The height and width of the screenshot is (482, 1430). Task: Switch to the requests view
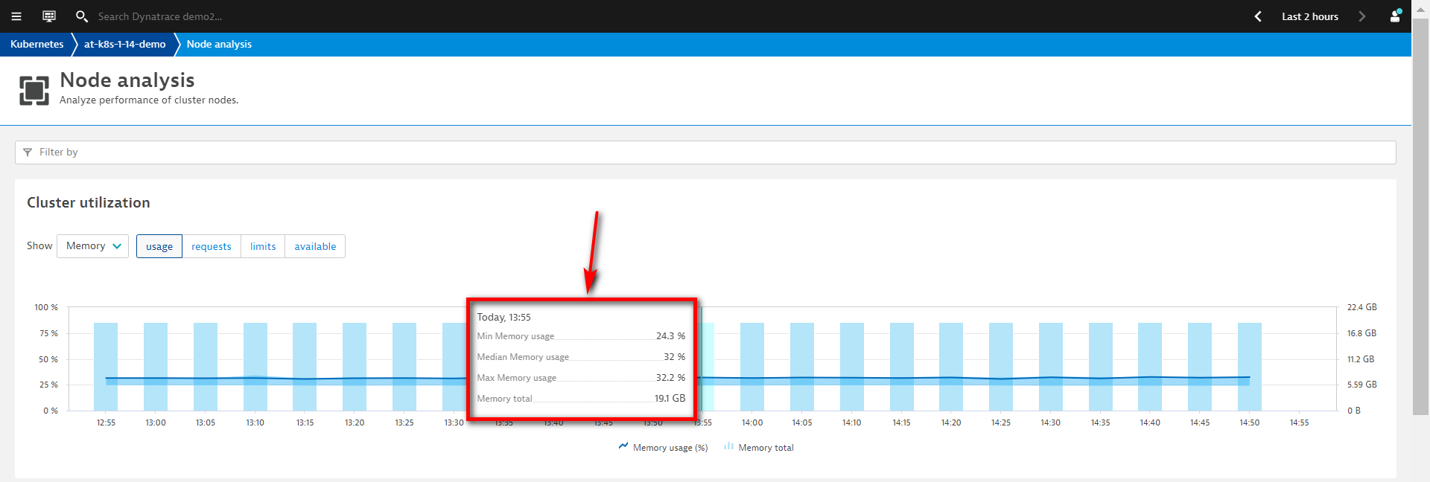point(212,246)
